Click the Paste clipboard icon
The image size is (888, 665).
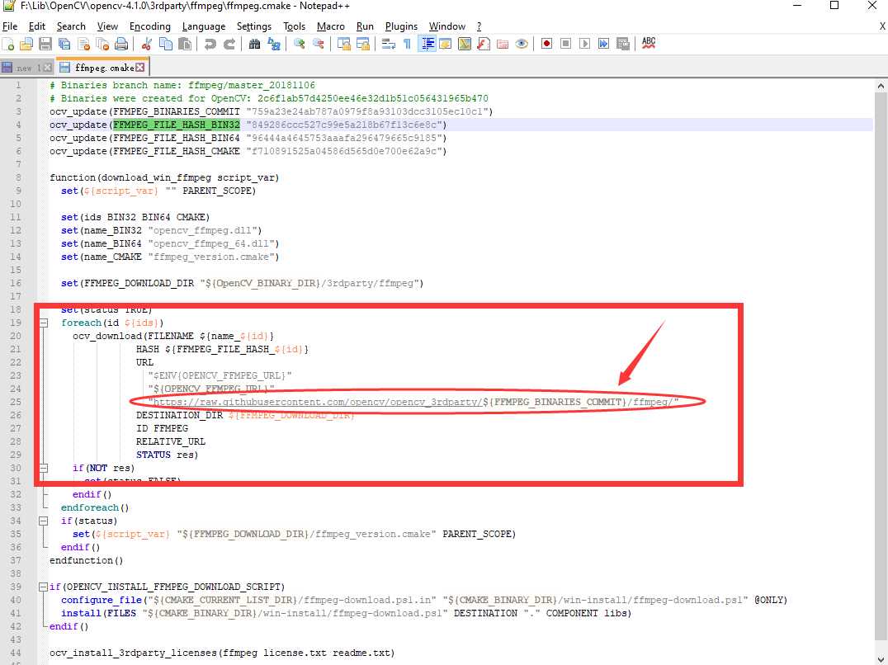point(185,45)
